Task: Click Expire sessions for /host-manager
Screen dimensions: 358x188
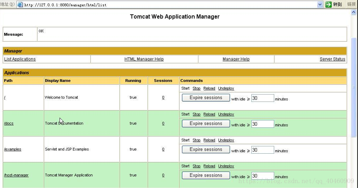Action: [x=206, y=175]
